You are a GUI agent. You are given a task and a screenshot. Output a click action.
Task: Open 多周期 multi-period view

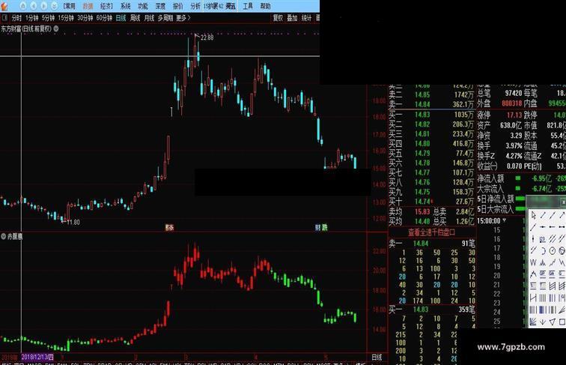coord(165,18)
